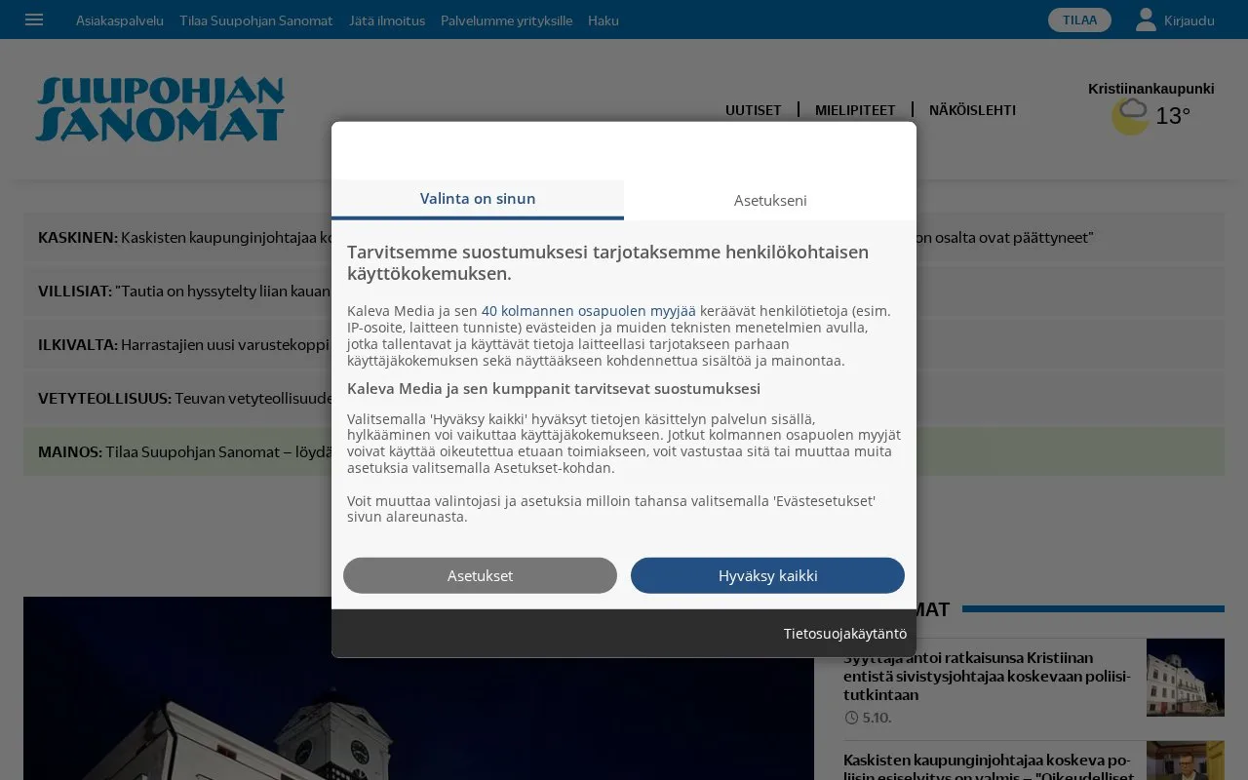Image resolution: width=1248 pixels, height=780 pixels.
Task: Click Kirjaudu to log in
Action: [x=1189, y=20]
